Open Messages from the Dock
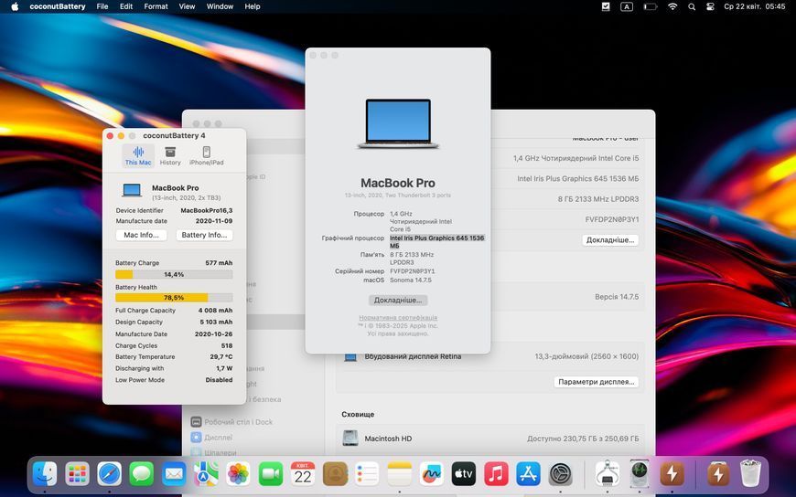This screenshot has width=796, height=497. (142, 475)
